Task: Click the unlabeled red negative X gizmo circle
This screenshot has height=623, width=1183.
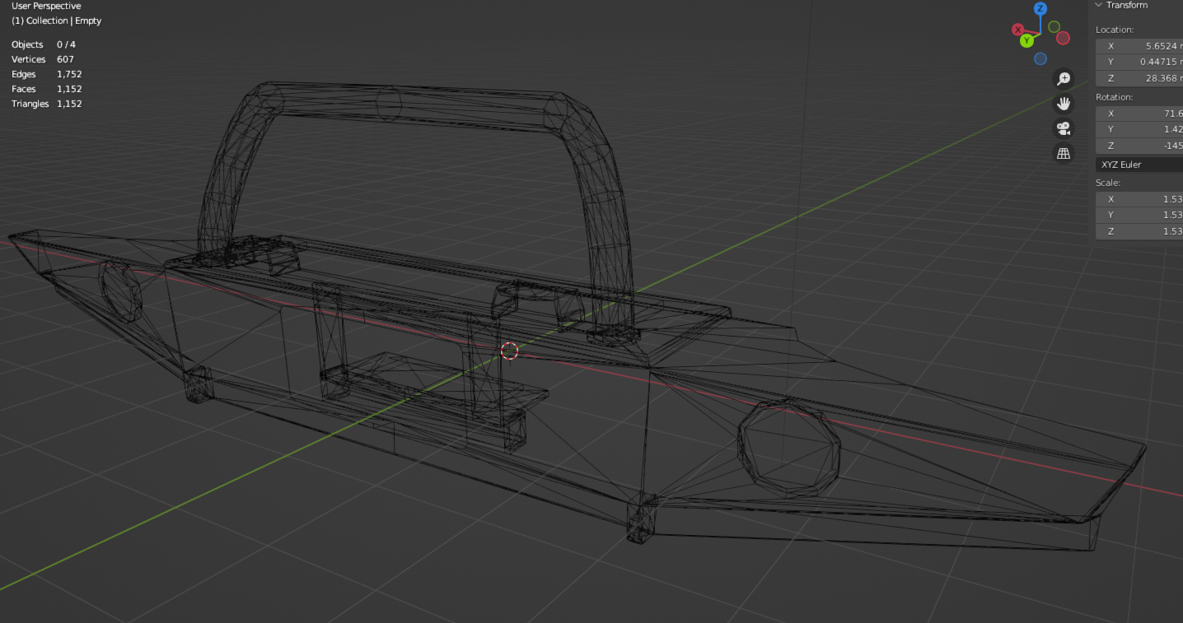Action: point(1063,38)
